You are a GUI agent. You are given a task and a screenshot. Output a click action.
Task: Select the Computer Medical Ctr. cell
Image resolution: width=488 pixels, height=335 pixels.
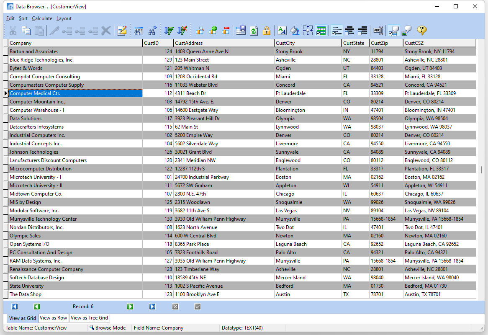(75, 93)
